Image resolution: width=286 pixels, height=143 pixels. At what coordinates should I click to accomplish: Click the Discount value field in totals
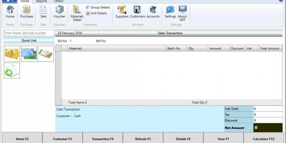click(268, 121)
